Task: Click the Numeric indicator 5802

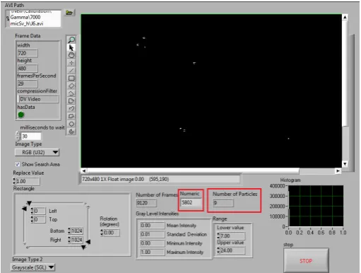Action: [191, 202]
